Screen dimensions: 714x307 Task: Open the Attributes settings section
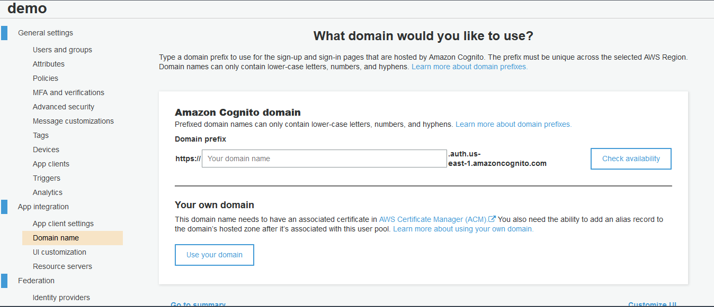point(48,63)
